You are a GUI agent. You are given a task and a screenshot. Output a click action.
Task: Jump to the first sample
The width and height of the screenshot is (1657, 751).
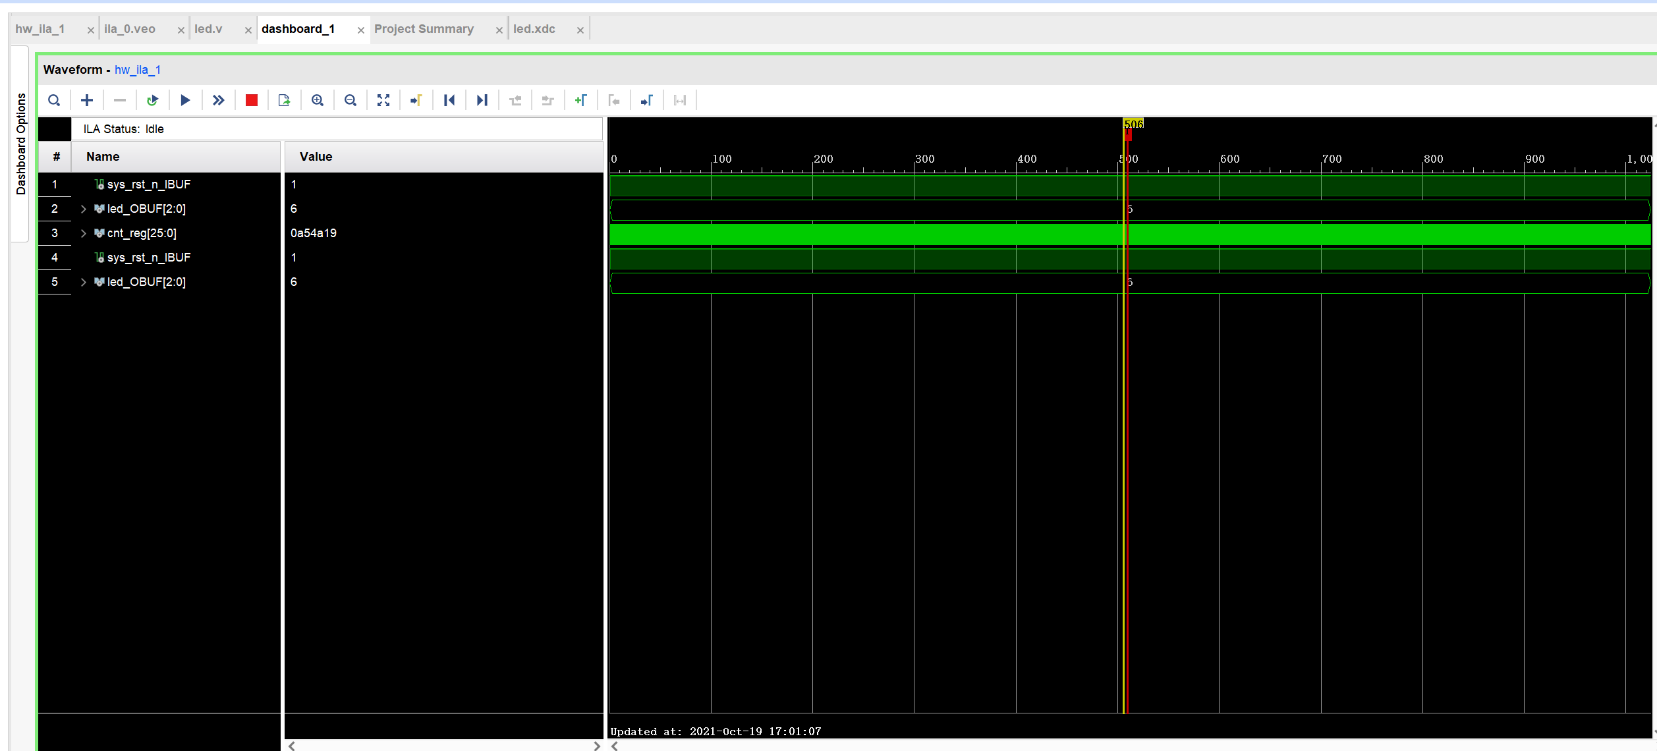(x=449, y=100)
